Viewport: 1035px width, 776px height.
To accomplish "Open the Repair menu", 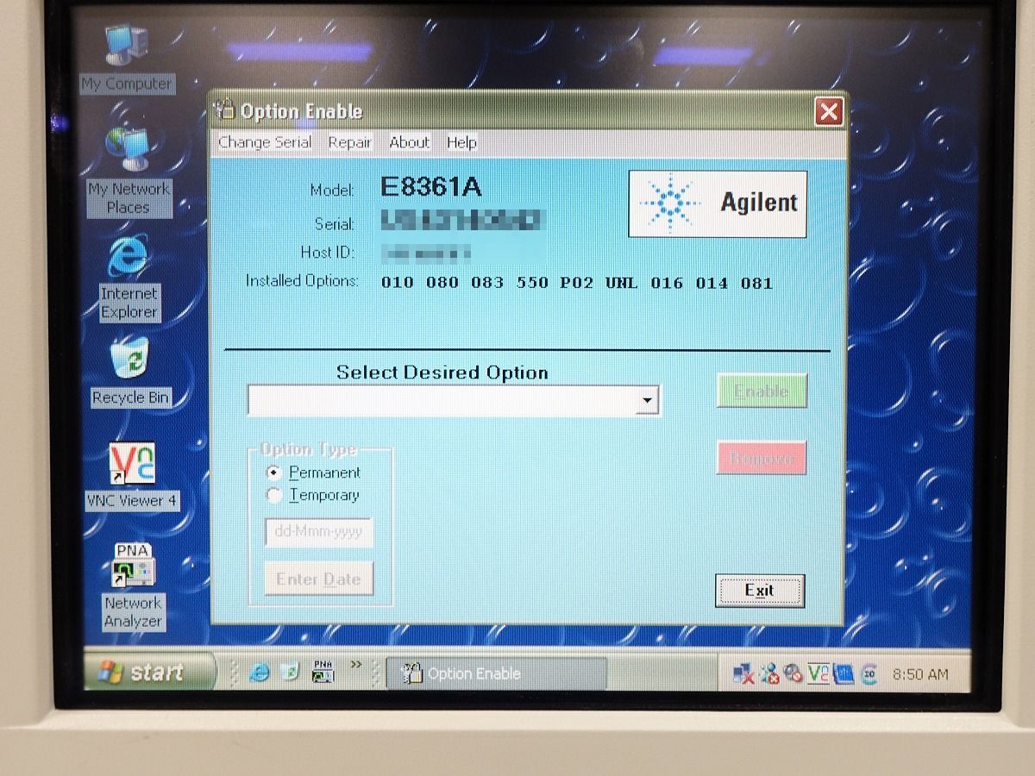I will click(349, 142).
